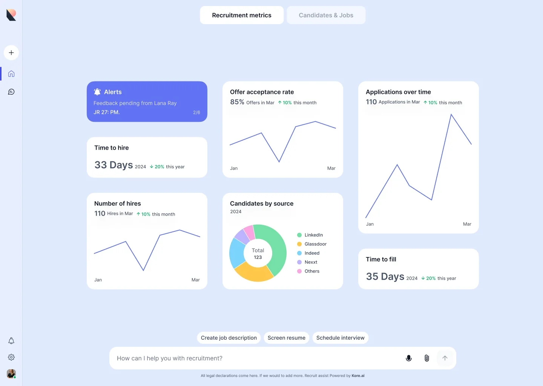
Task: Open a new chat with the plus icon
Action: click(11, 52)
